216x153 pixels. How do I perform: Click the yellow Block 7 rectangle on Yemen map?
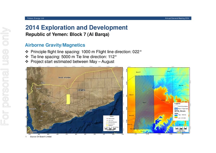click(68, 99)
